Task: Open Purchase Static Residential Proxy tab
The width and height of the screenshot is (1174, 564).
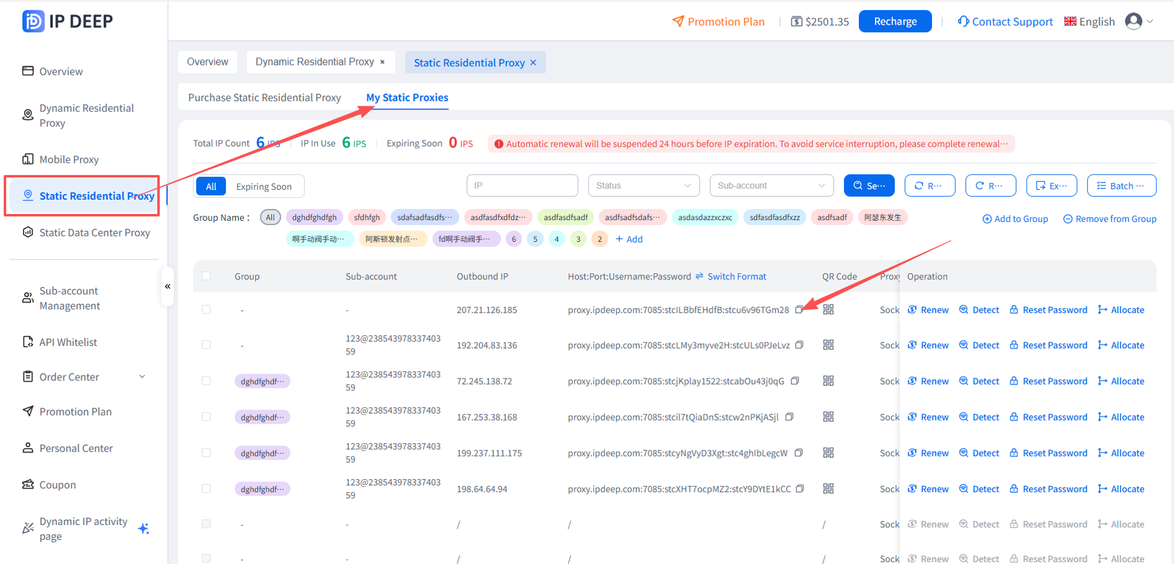Action: [x=264, y=98]
